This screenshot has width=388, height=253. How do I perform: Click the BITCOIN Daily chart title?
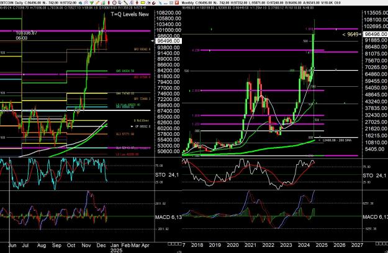tap(11, 2)
